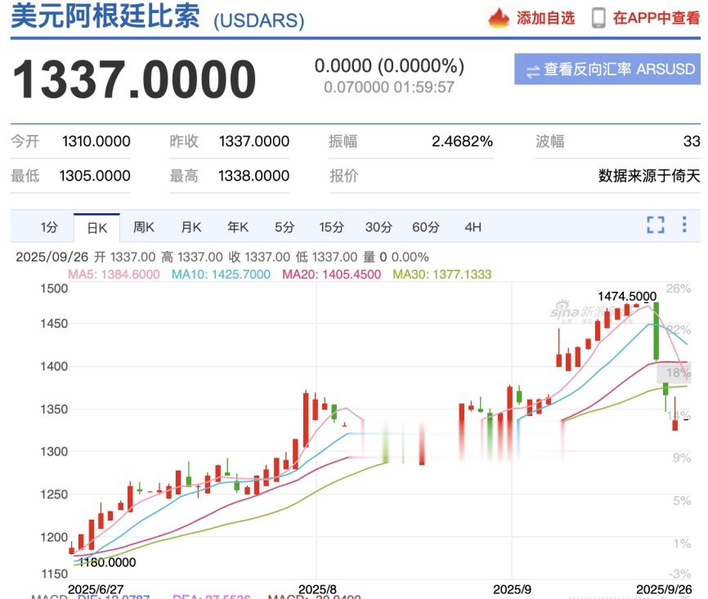Click the phone icon beside 在APP中查看

[x=598, y=18]
